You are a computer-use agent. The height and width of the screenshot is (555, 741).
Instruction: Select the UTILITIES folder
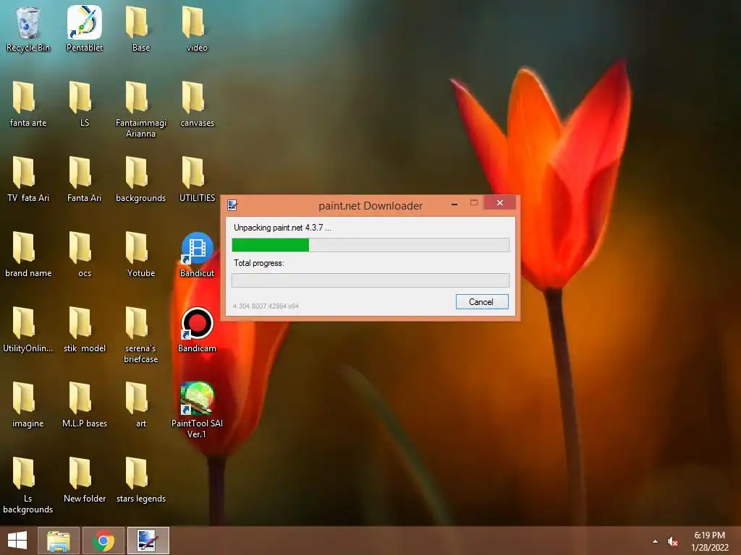tap(197, 179)
